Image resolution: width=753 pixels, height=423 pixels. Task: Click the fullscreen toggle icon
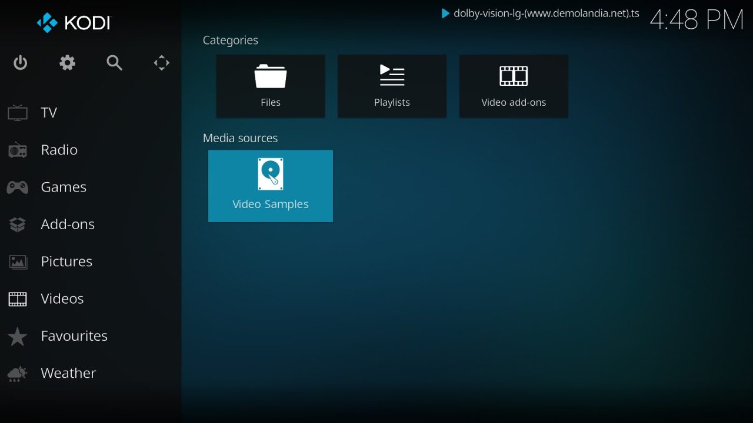tap(161, 62)
